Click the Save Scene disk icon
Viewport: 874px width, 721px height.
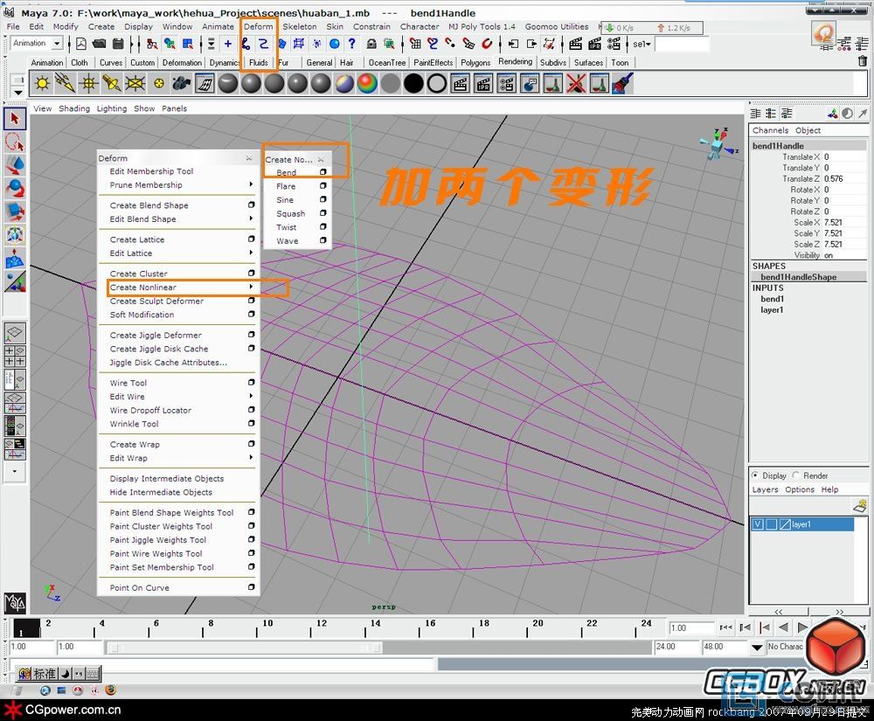(x=118, y=44)
